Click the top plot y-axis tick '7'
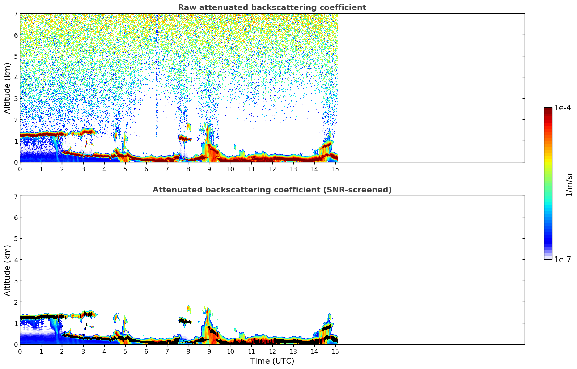Viewport: 577px width, 369px height. point(16,14)
